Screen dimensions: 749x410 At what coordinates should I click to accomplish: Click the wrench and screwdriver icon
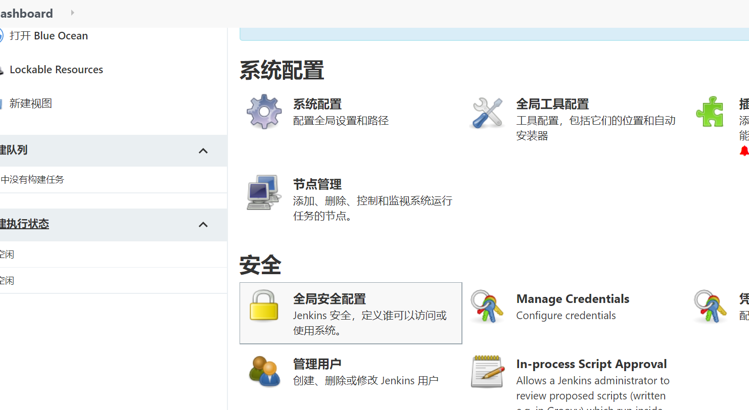coord(487,112)
